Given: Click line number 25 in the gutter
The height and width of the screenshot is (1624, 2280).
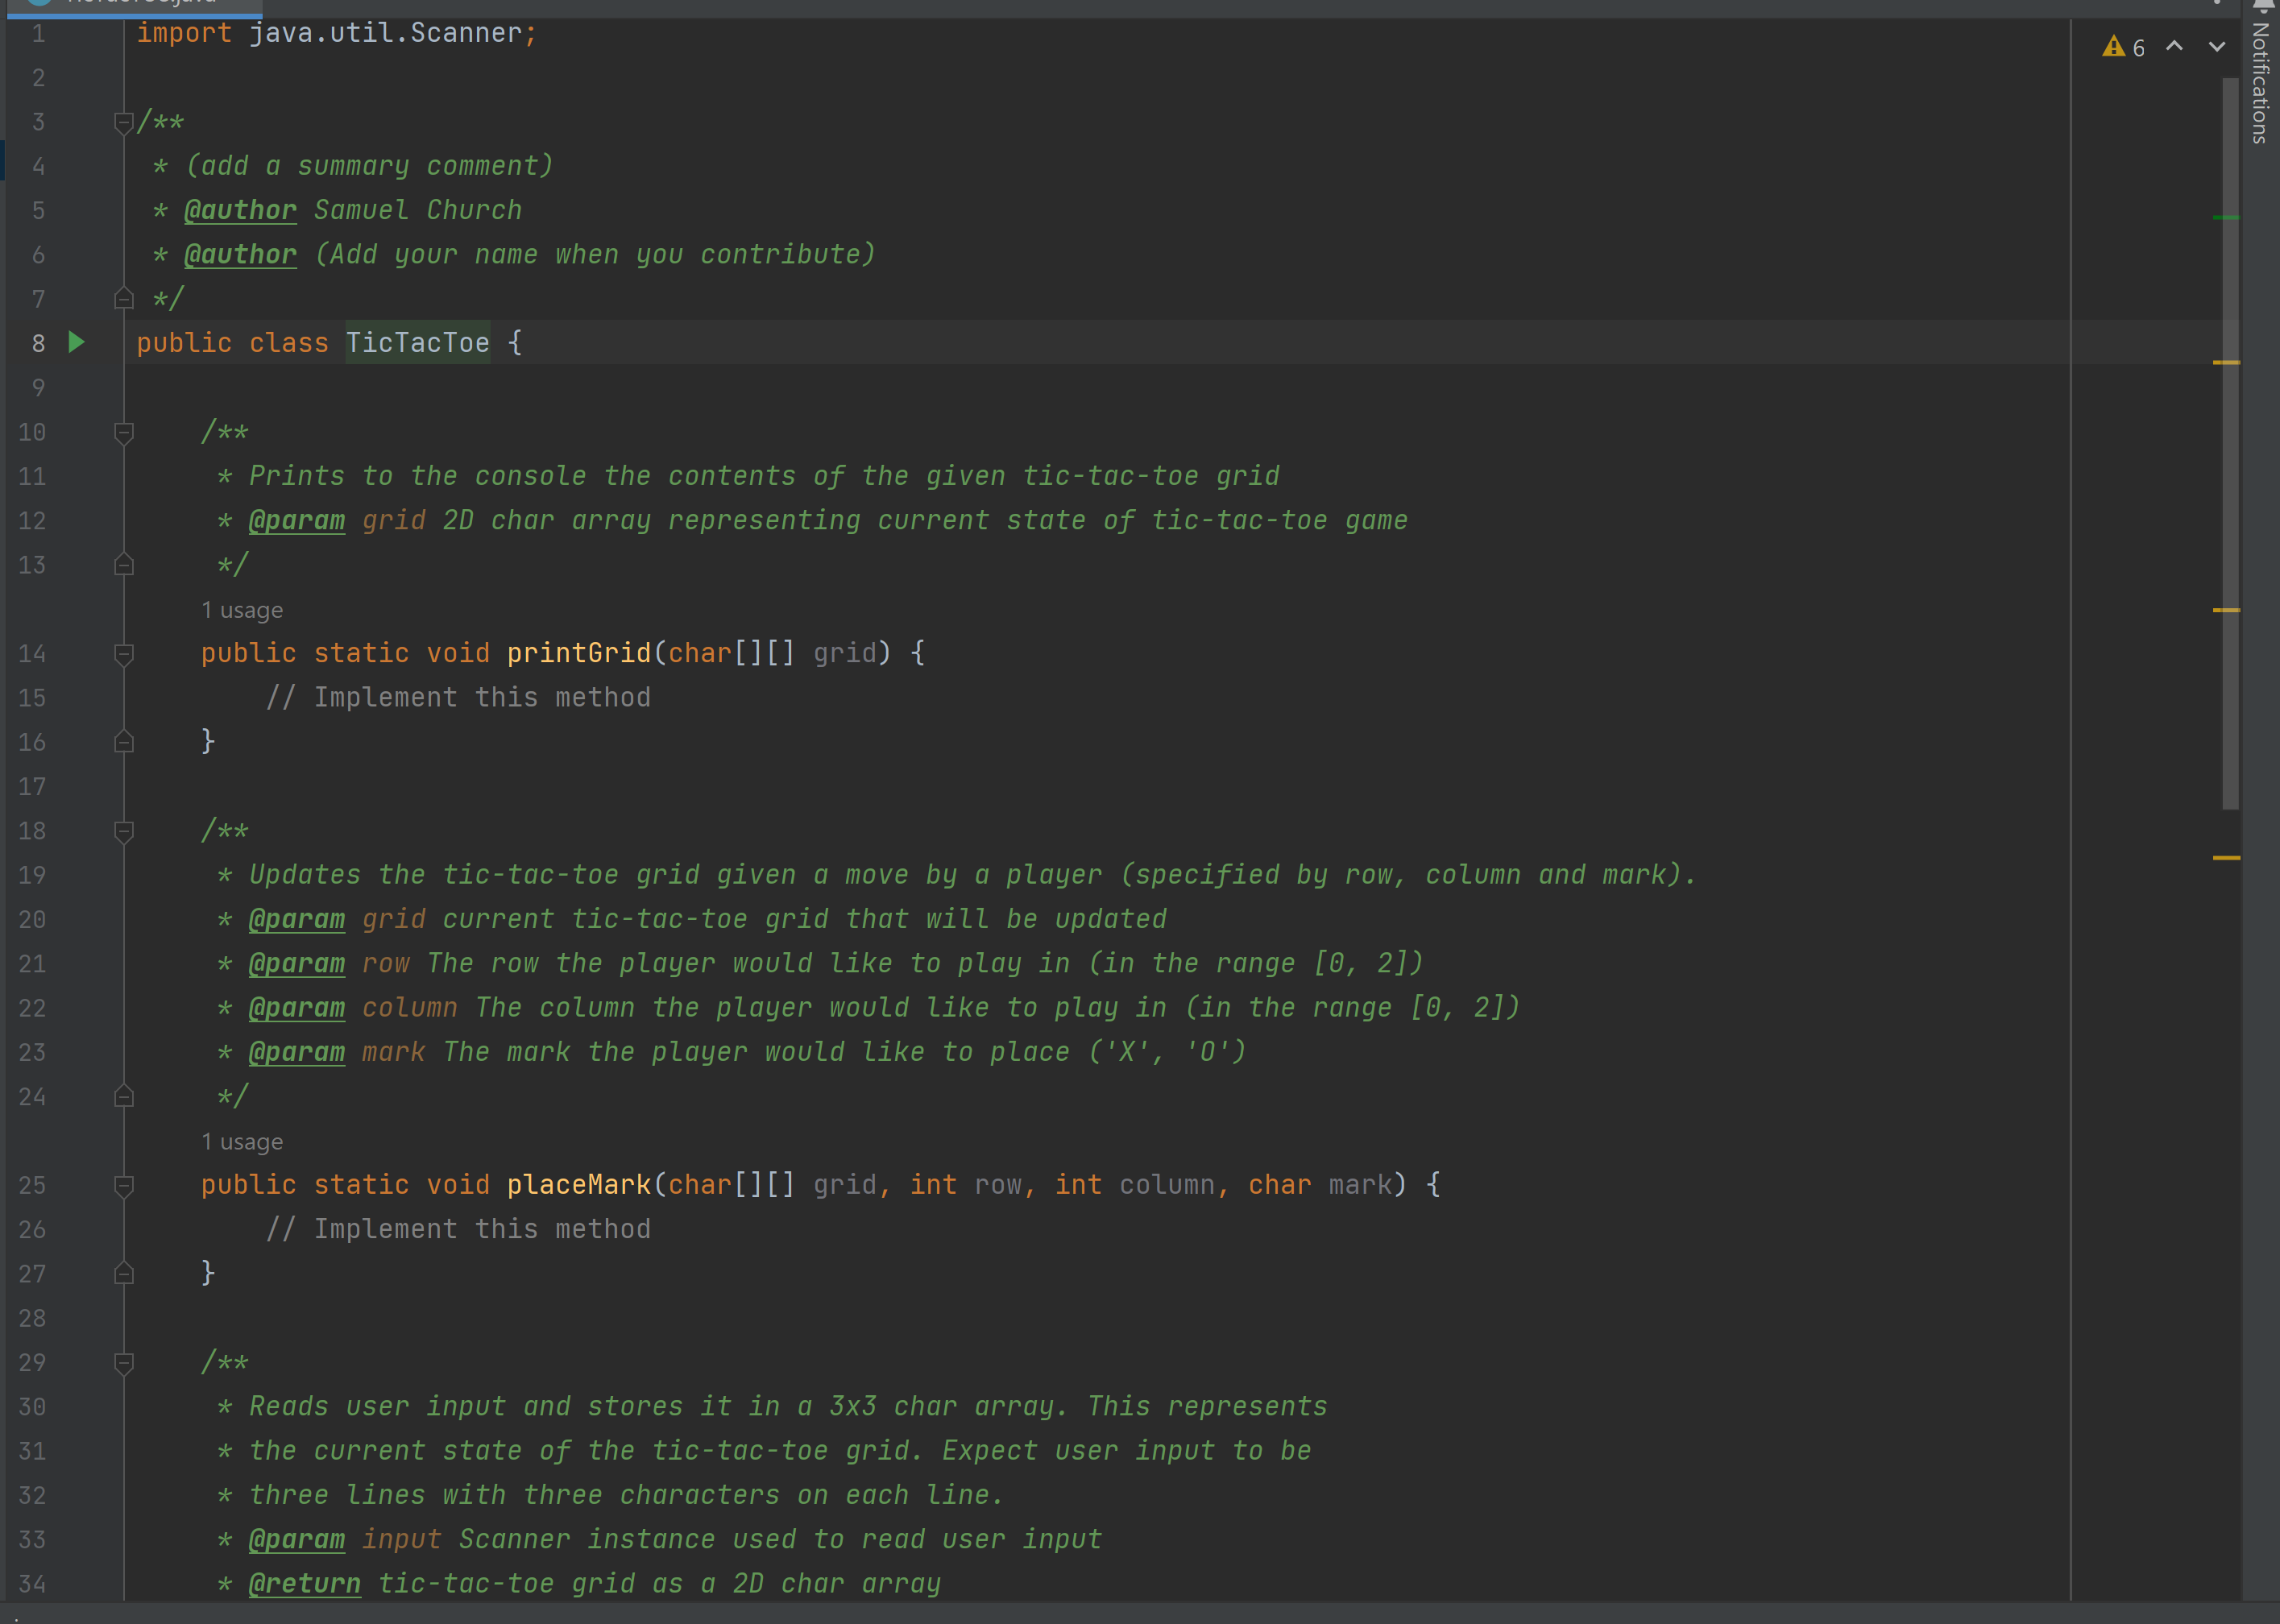Looking at the screenshot, I should coord(32,1185).
